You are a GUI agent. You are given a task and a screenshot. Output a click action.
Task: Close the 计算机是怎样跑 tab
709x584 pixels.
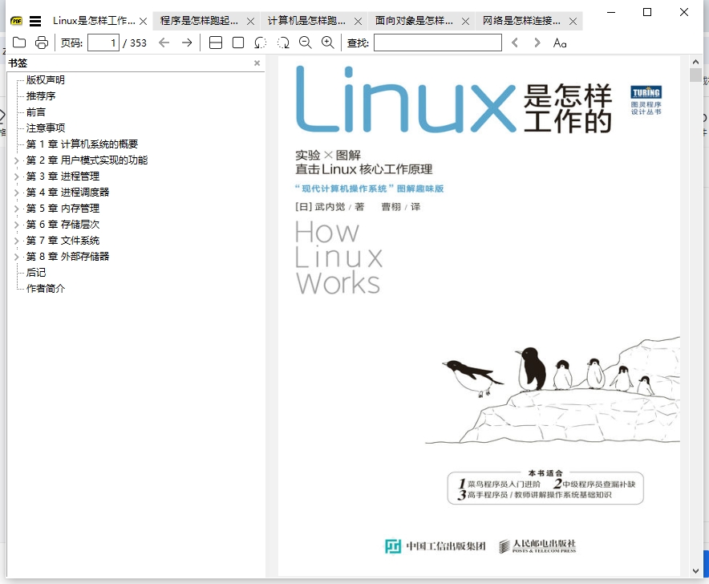(358, 22)
